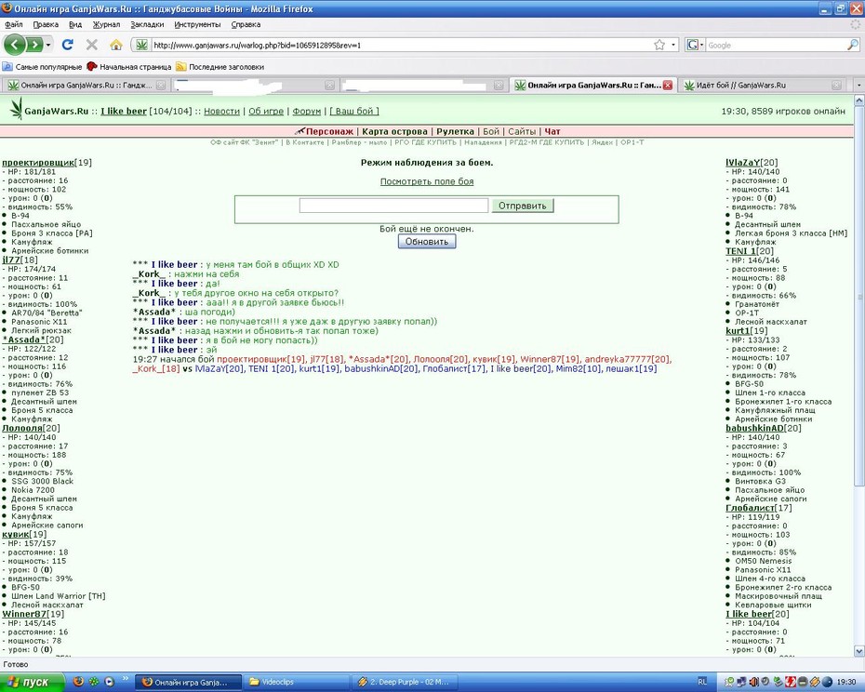The height and width of the screenshot is (692, 865).
Task: Switch to Videoclips folder taskbar window
Action: [297, 682]
